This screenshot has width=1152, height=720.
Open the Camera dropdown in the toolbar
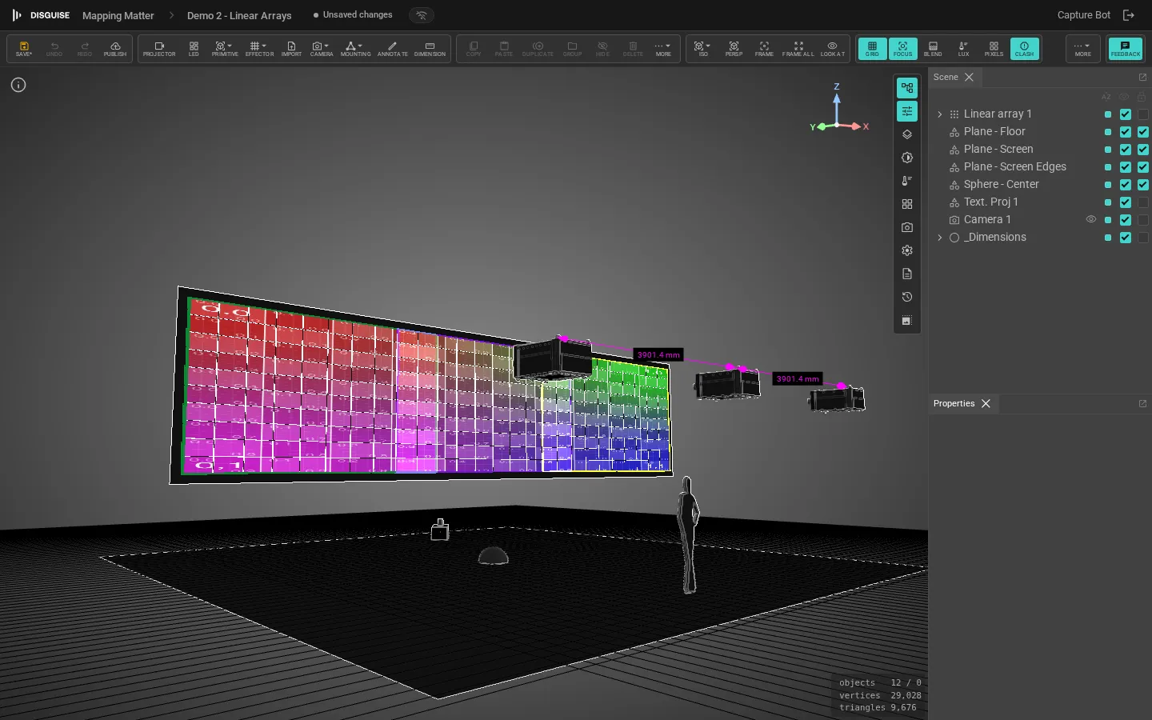click(322, 49)
